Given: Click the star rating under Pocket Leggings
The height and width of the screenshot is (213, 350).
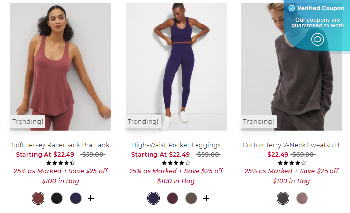Looking at the screenshot, I should (x=176, y=163).
